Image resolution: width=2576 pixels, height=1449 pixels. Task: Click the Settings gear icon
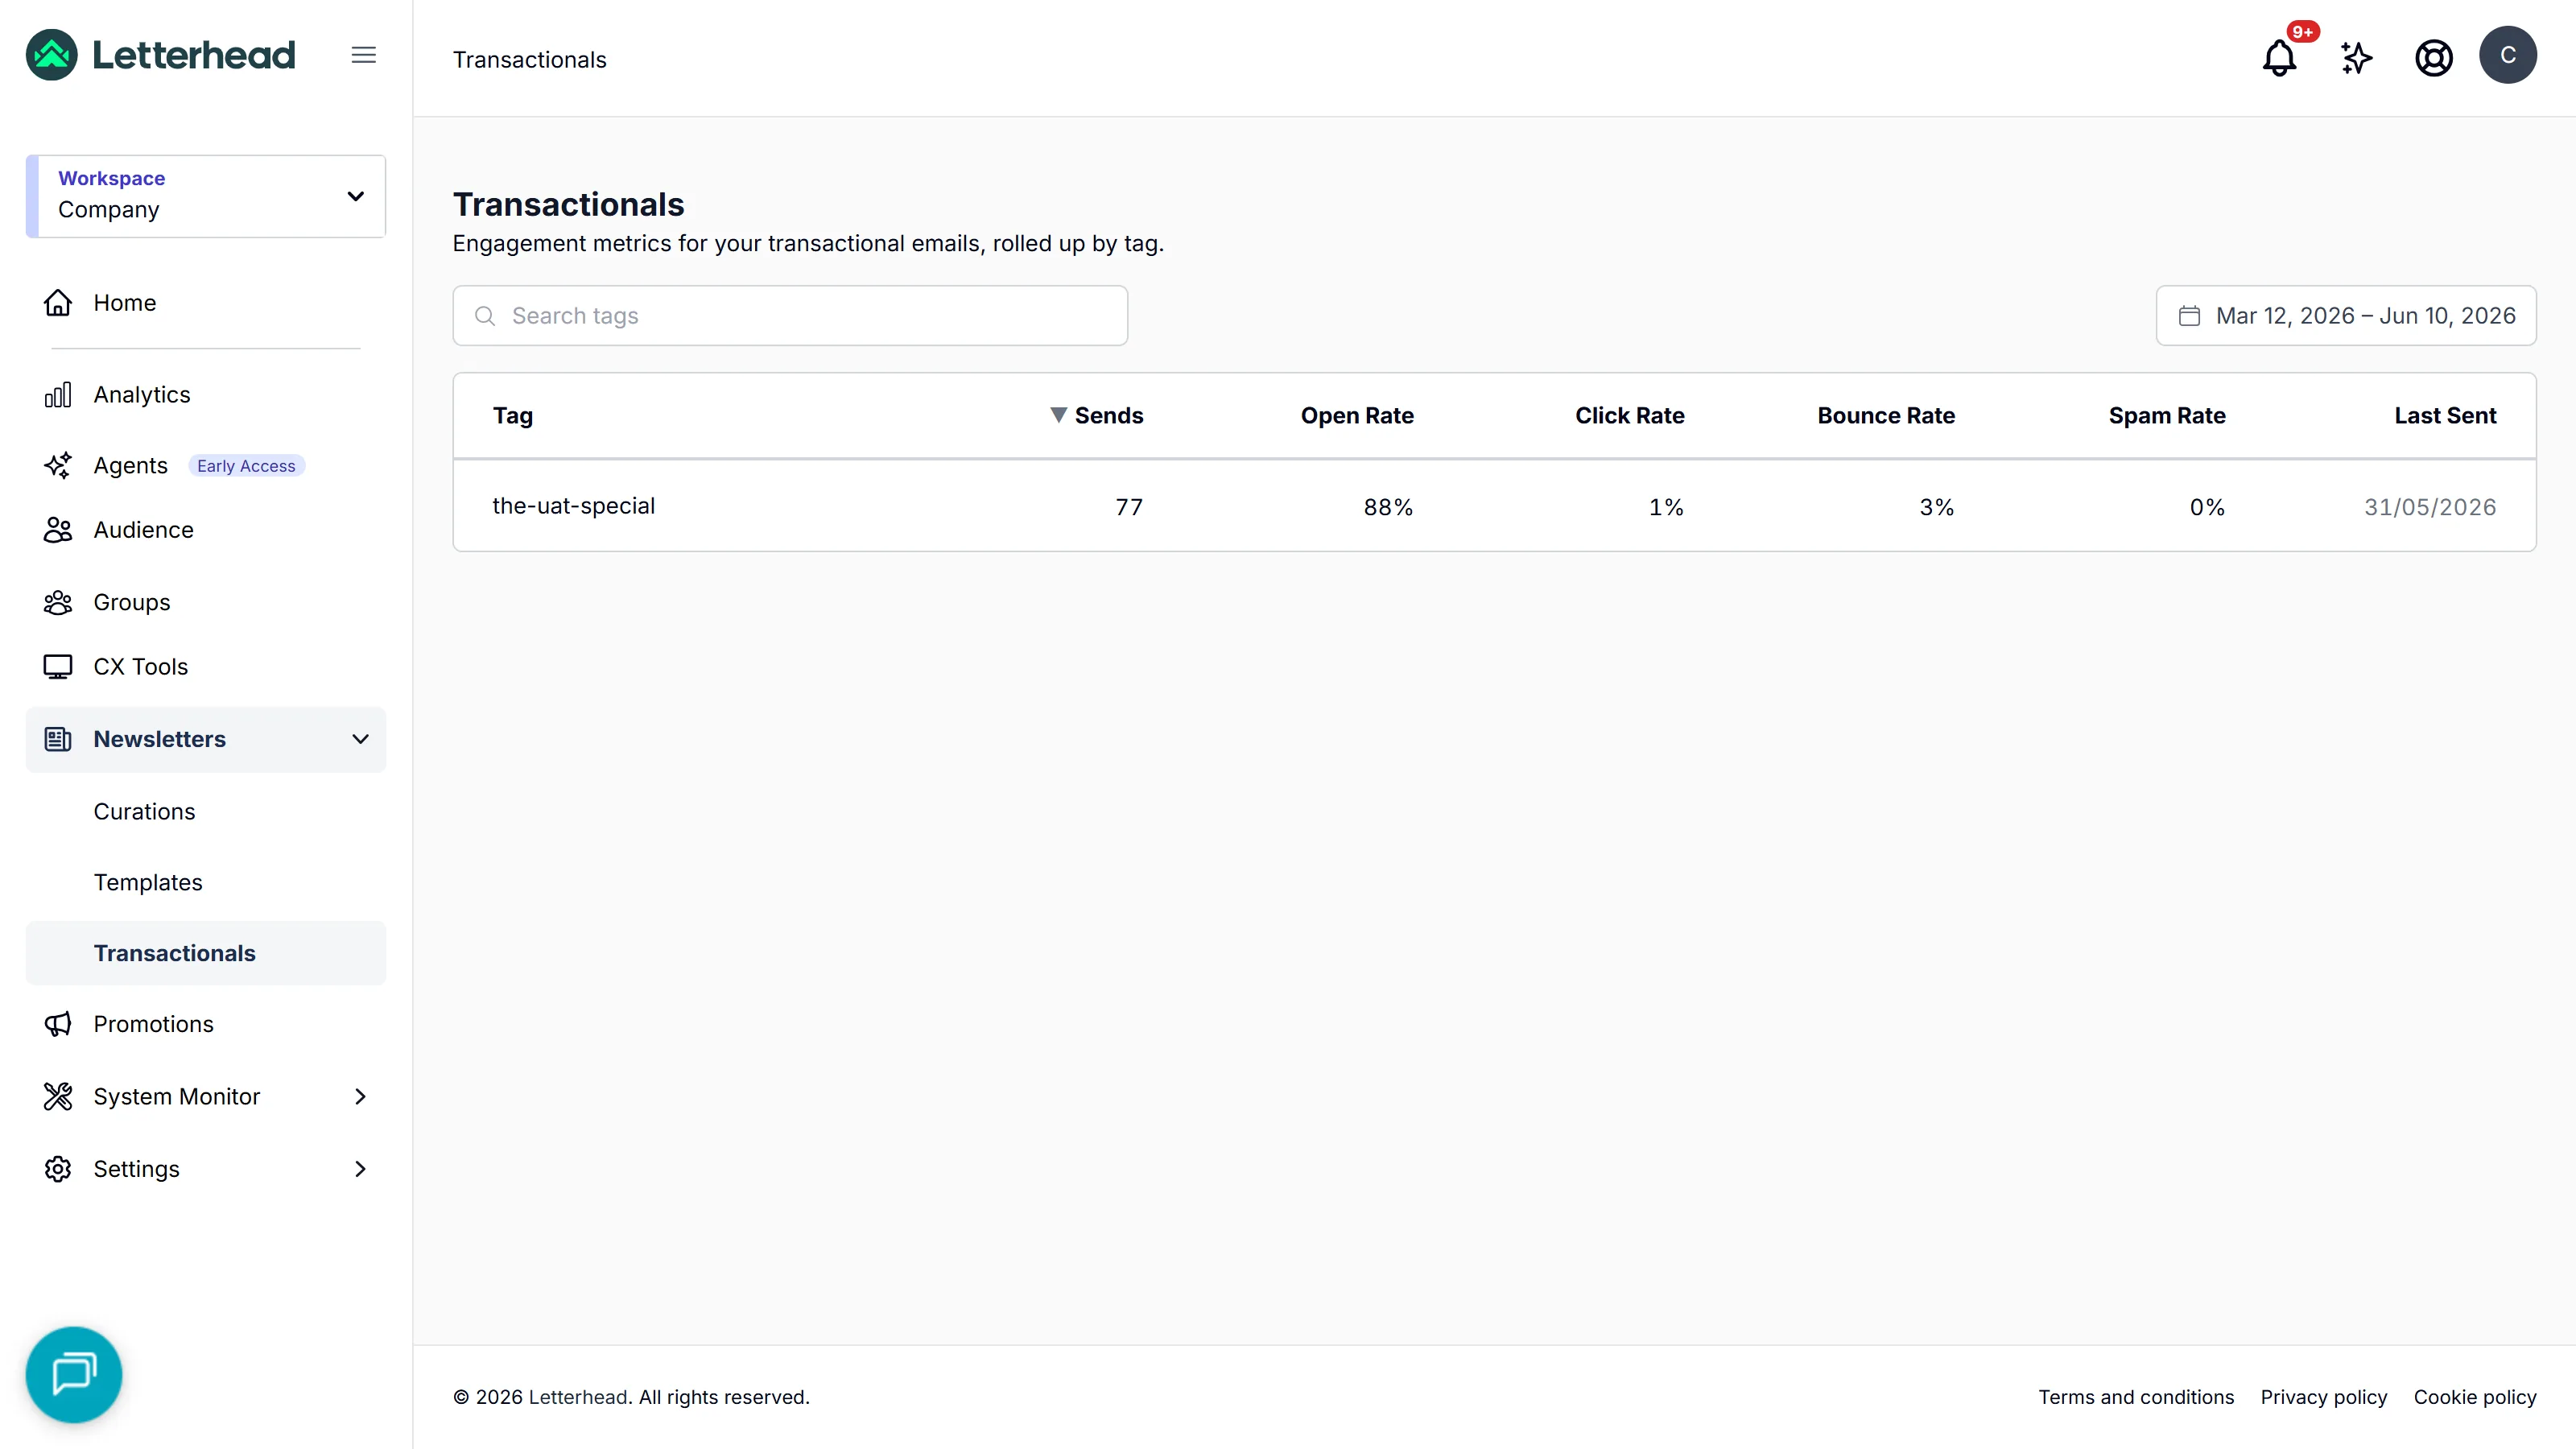point(58,1170)
